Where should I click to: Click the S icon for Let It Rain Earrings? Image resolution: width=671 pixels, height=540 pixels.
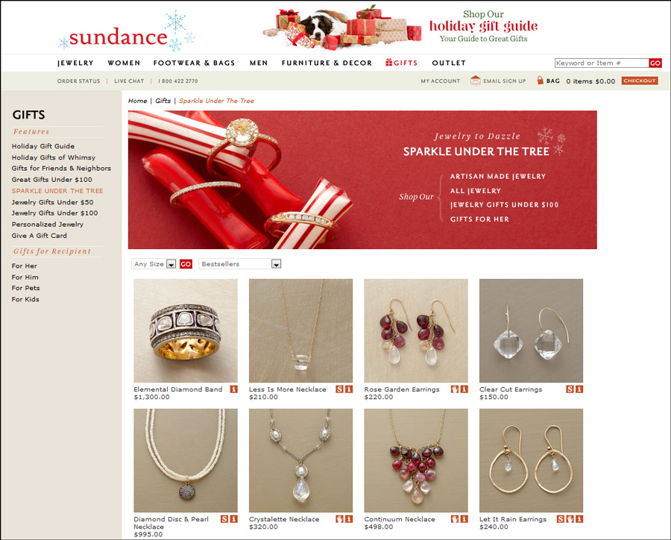pyautogui.click(x=561, y=518)
